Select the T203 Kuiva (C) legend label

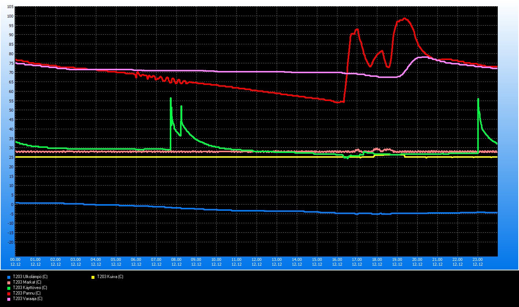[x=110, y=277]
